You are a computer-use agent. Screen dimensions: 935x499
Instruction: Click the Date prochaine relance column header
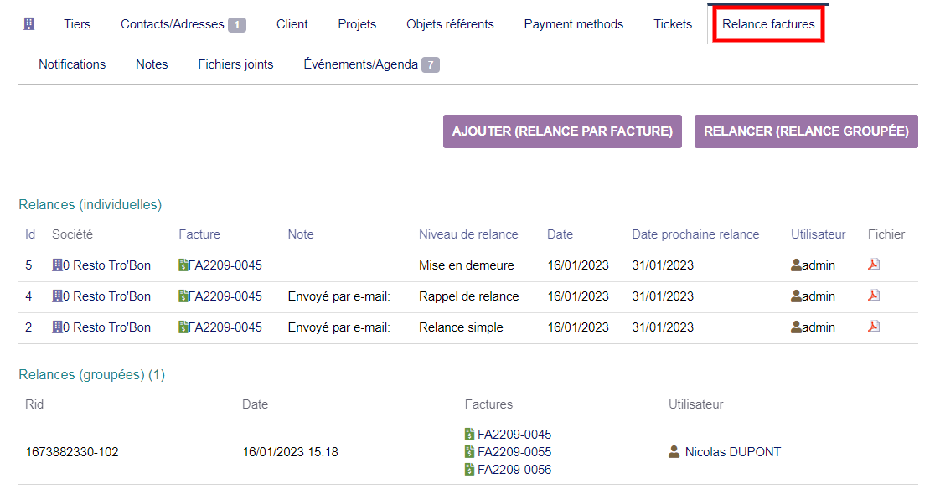coord(695,234)
